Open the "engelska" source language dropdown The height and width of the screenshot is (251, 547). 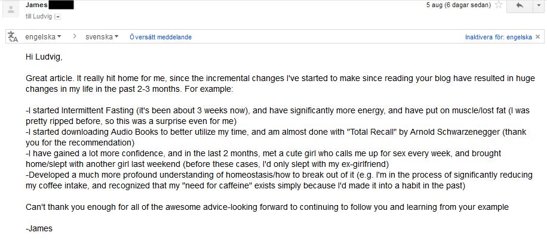click(x=43, y=37)
